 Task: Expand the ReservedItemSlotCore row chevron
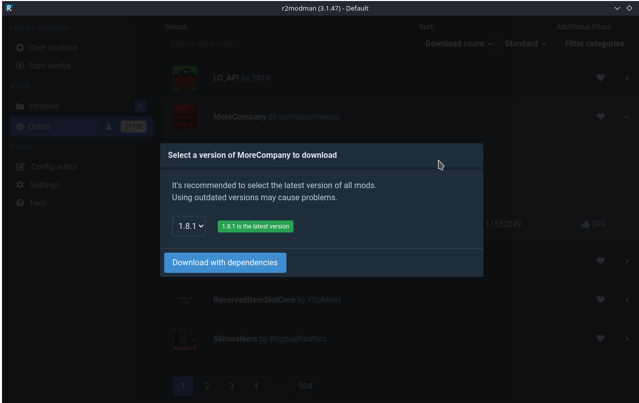[626, 300]
